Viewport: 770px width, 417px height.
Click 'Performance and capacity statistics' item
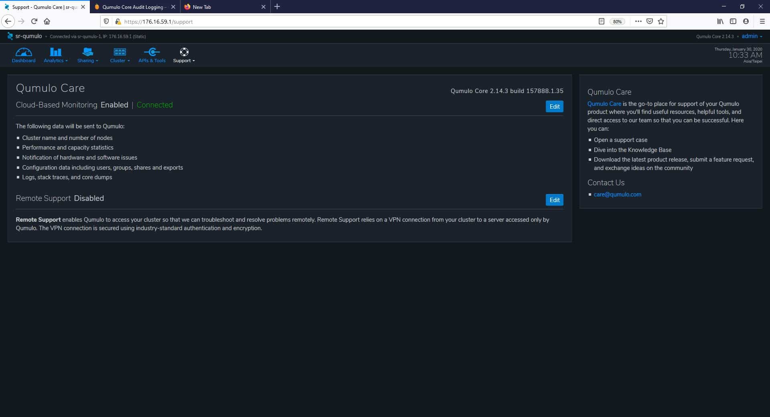[x=68, y=148]
